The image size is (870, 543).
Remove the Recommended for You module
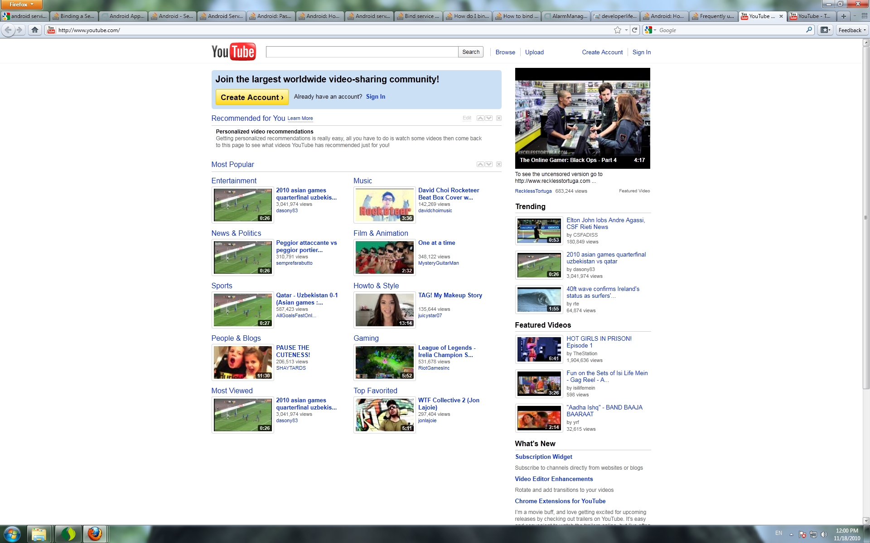click(x=498, y=118)
